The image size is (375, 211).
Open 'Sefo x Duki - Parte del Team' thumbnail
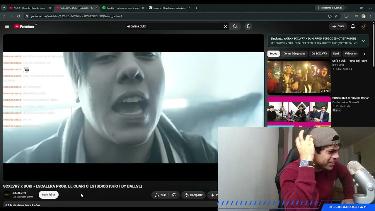tap(299, 77)
